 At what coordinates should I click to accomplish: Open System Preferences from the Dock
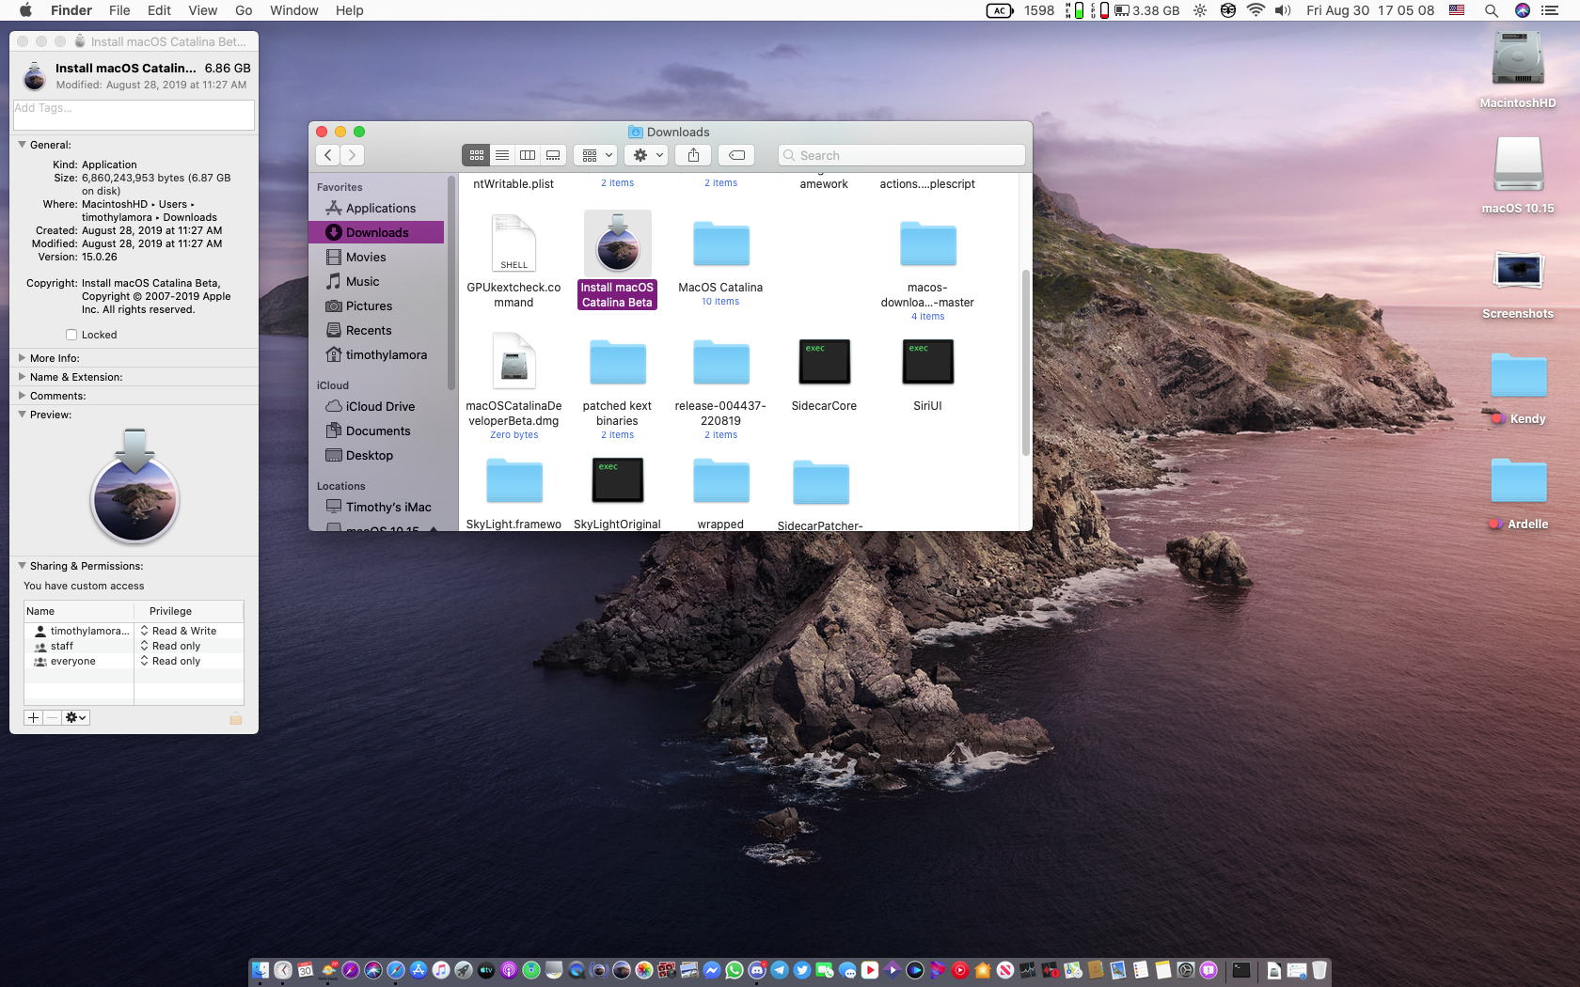coord(1186,970)
